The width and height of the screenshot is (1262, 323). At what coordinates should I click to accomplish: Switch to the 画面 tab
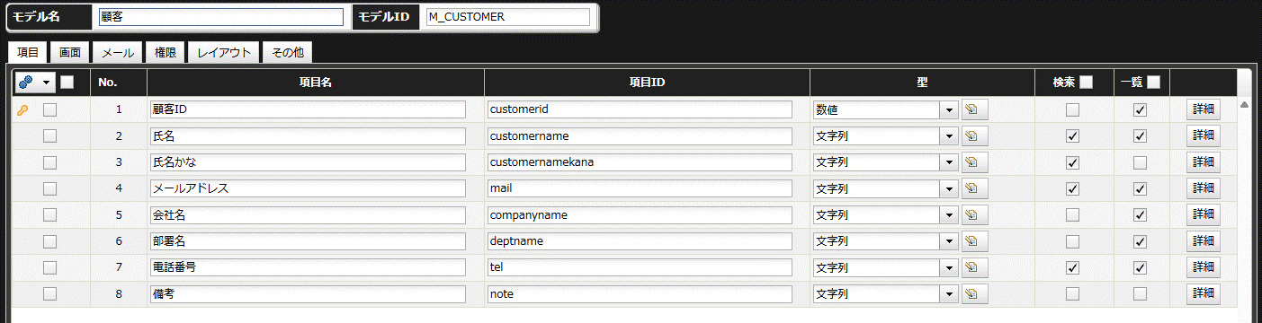click(x=69, y=53)
